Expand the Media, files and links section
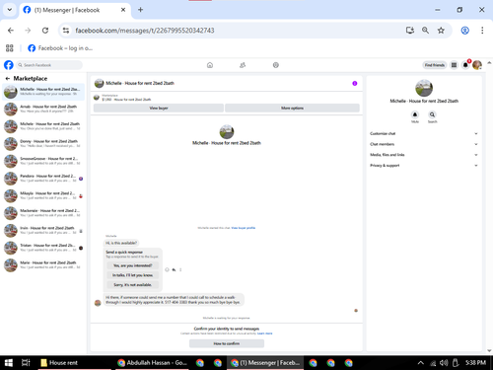 pos(424,155)
